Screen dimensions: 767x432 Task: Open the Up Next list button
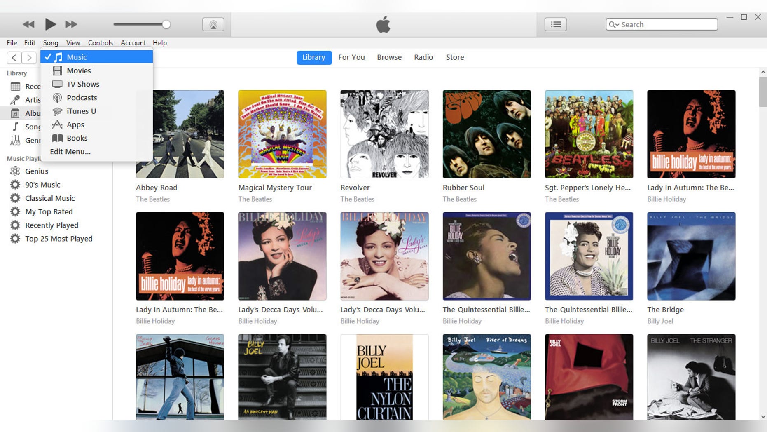[x=556, y=24]
